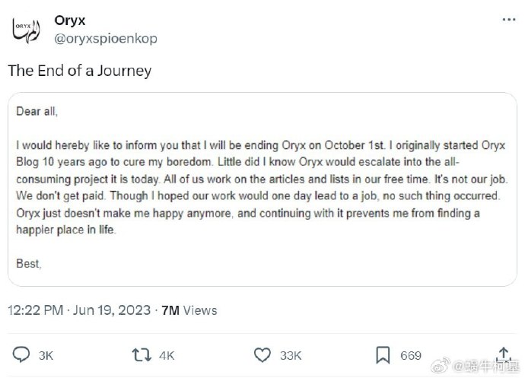Click the 12:22 PM timestamp
The width and height of the screenshot is (525, 378).
click(34, 310)
